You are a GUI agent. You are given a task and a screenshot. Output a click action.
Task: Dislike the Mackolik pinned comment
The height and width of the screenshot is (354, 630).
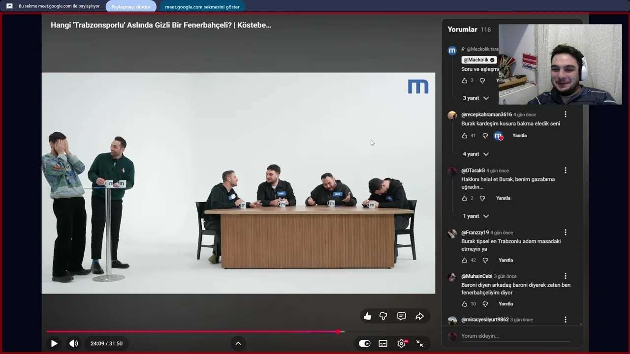click(x=482, y=80)
